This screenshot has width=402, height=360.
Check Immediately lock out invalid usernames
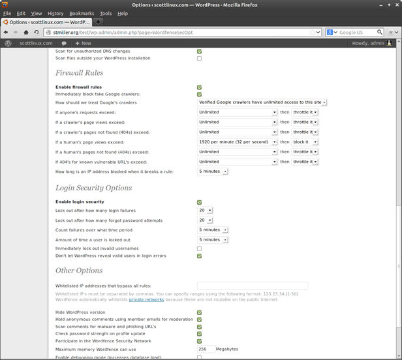point(199,248)
